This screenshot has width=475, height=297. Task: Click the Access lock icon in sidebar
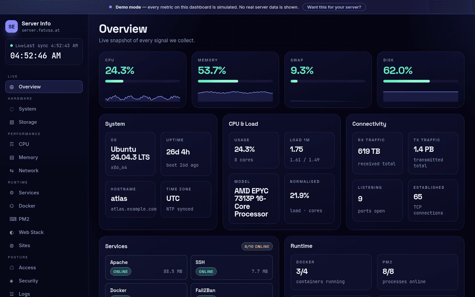[12, 268]
